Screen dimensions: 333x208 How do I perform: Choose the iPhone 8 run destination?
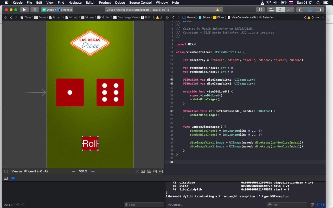pyautogui.click(x=65, y=10)
